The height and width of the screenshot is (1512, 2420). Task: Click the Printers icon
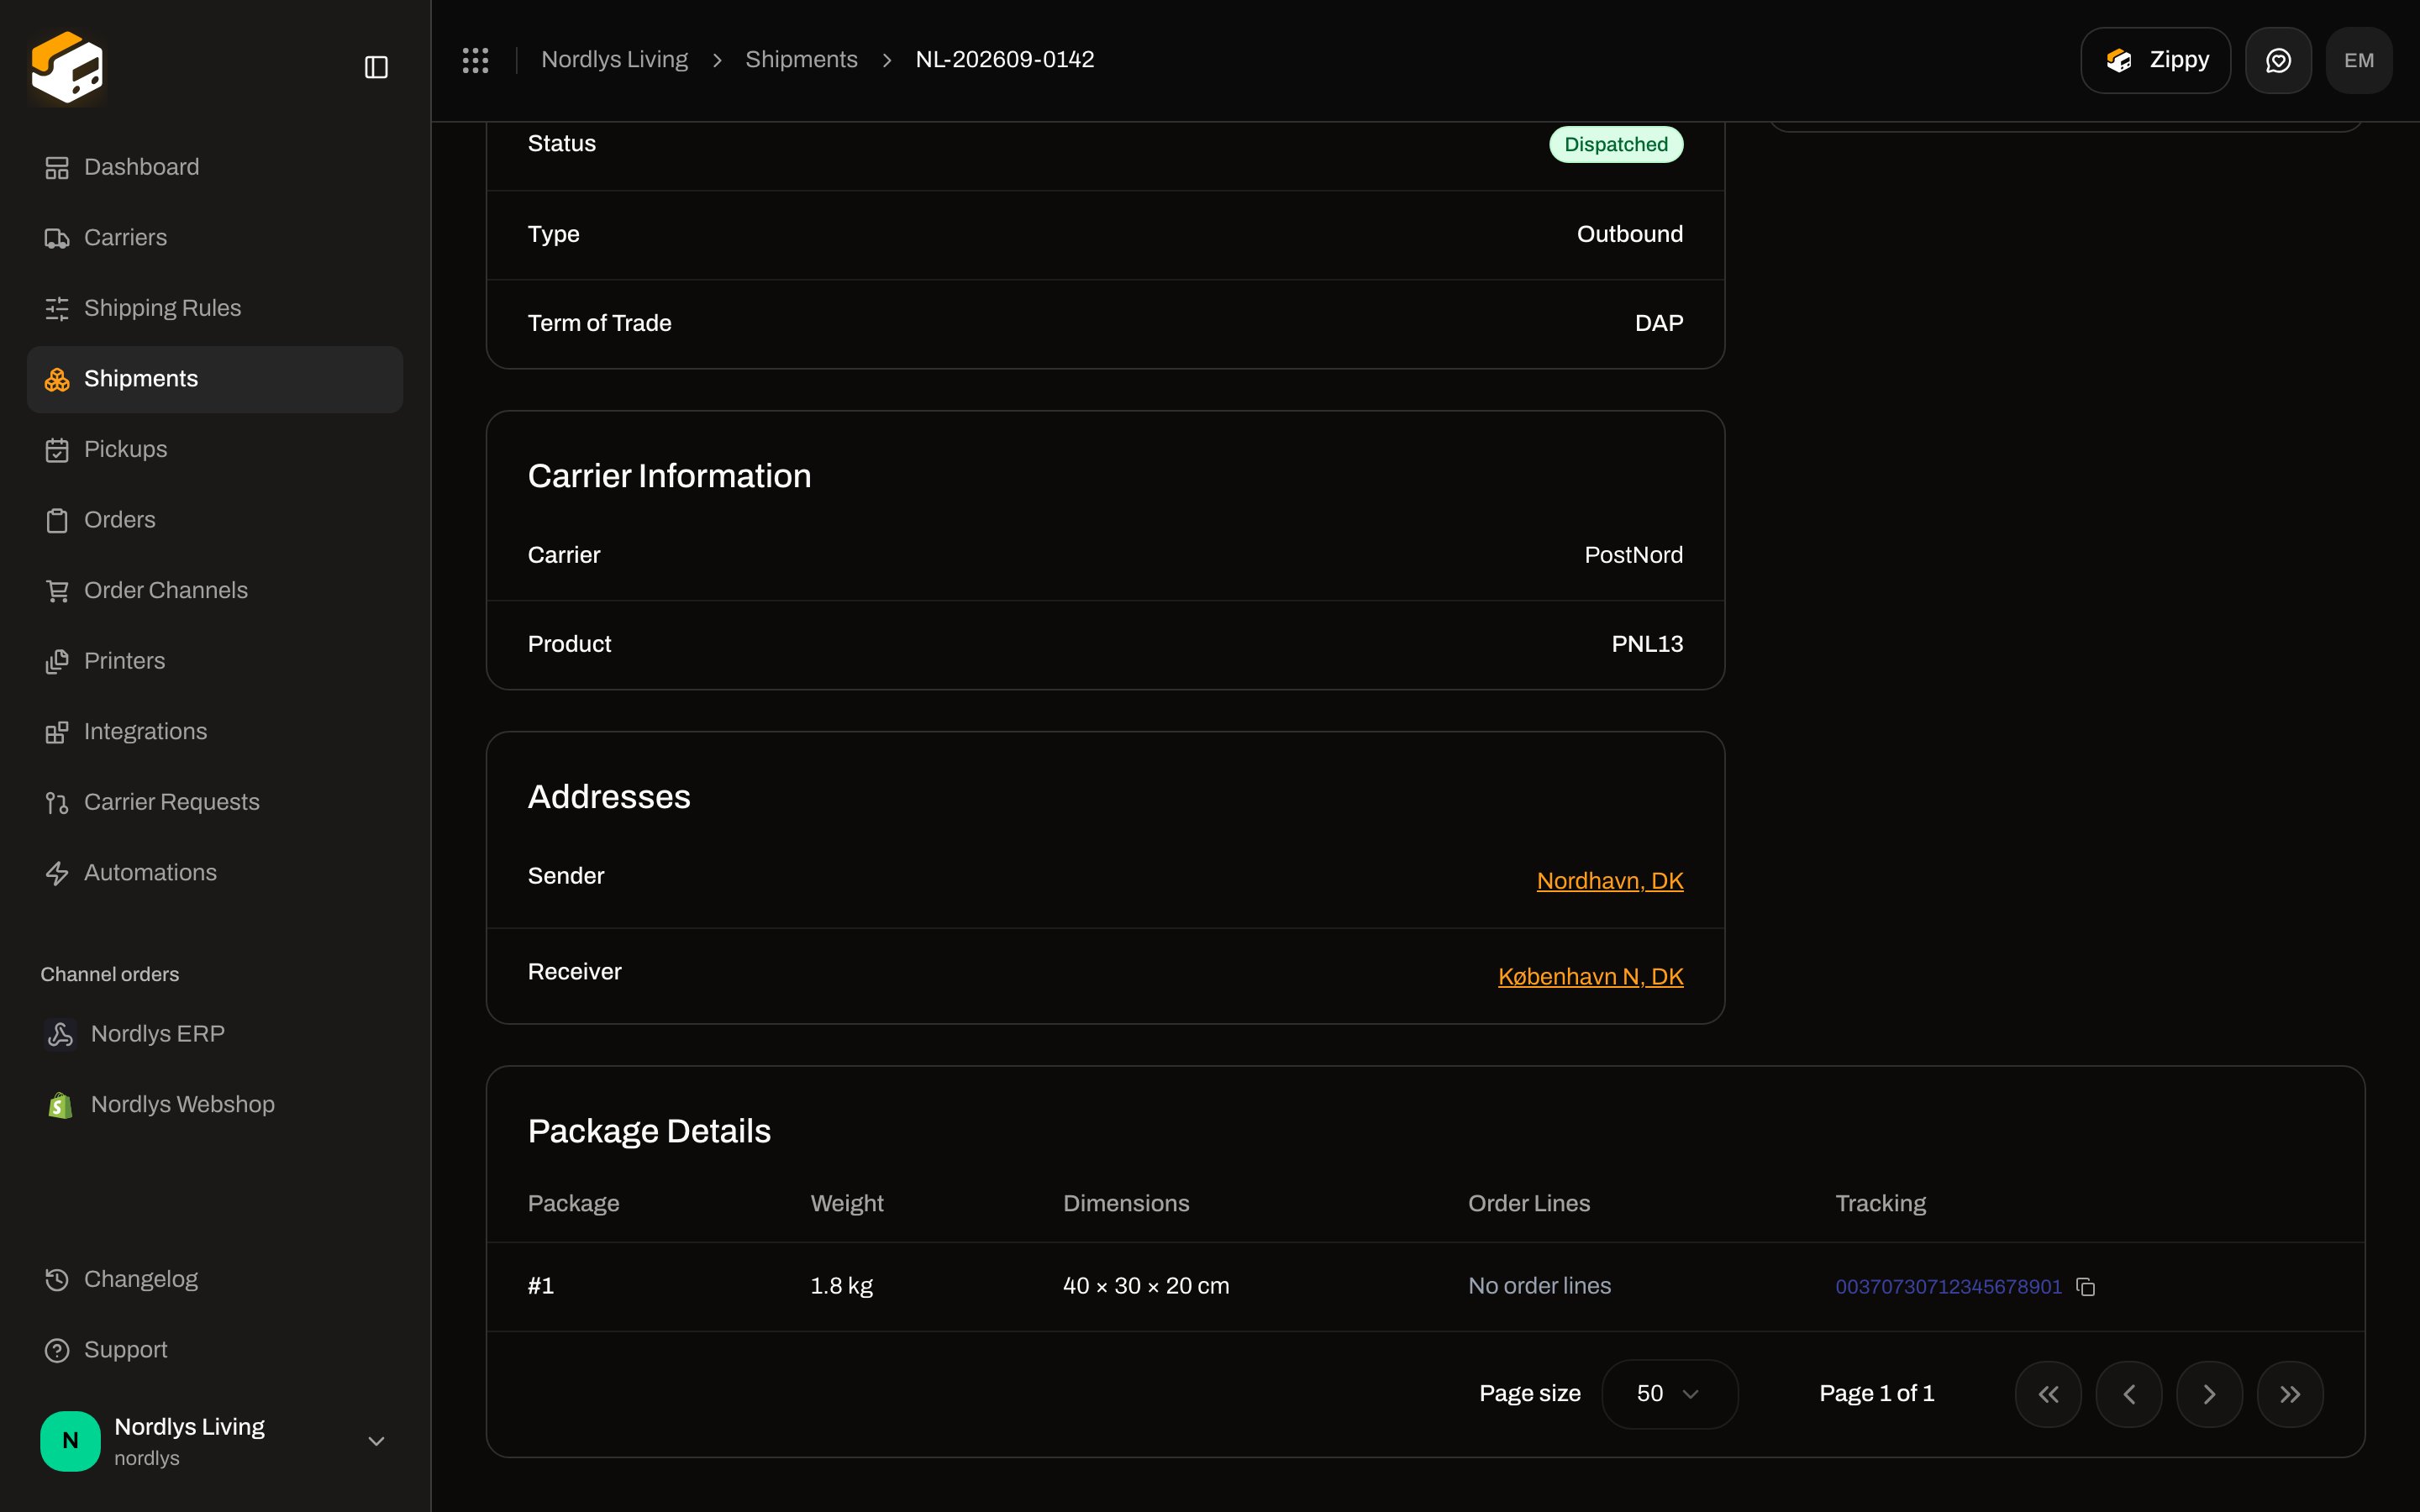tap(57, 662)
